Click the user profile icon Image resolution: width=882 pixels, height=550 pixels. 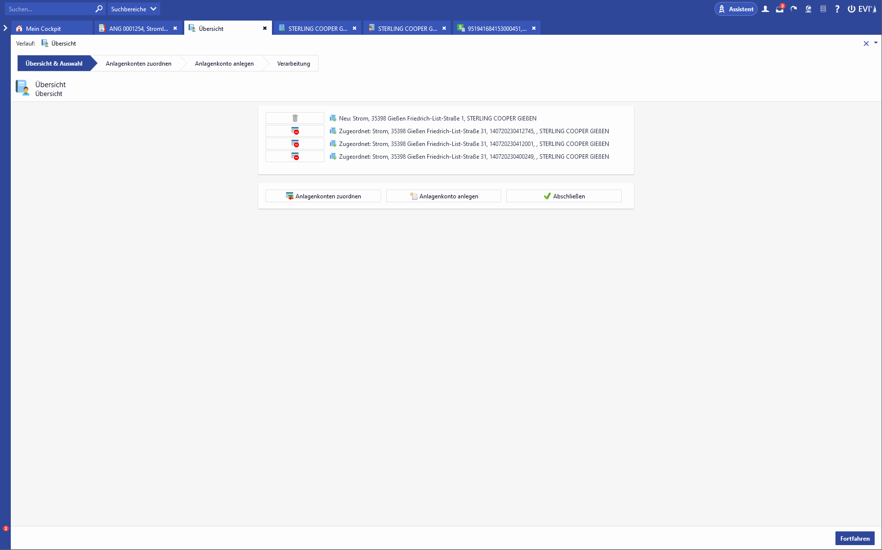pos(765,9)
